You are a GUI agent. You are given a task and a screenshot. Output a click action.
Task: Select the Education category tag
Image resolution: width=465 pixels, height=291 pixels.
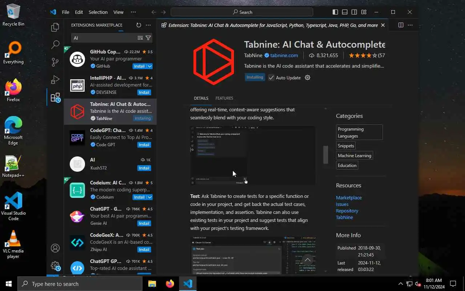click(x=347, y=165)
